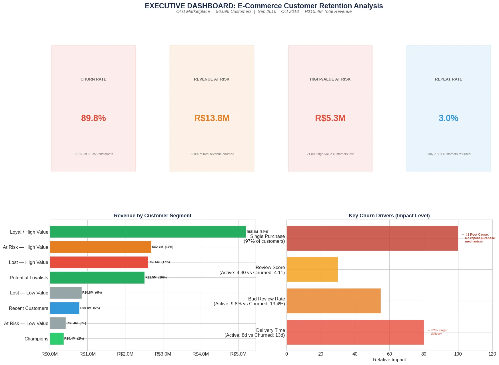Viewport: 499px width, 365px height.
Task: Select the Recent Customers blue bar
Action: [65, 308]
